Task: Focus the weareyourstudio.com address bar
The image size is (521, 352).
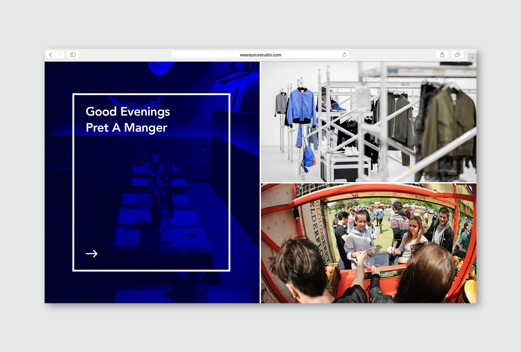Action: [x=260, y=55]
